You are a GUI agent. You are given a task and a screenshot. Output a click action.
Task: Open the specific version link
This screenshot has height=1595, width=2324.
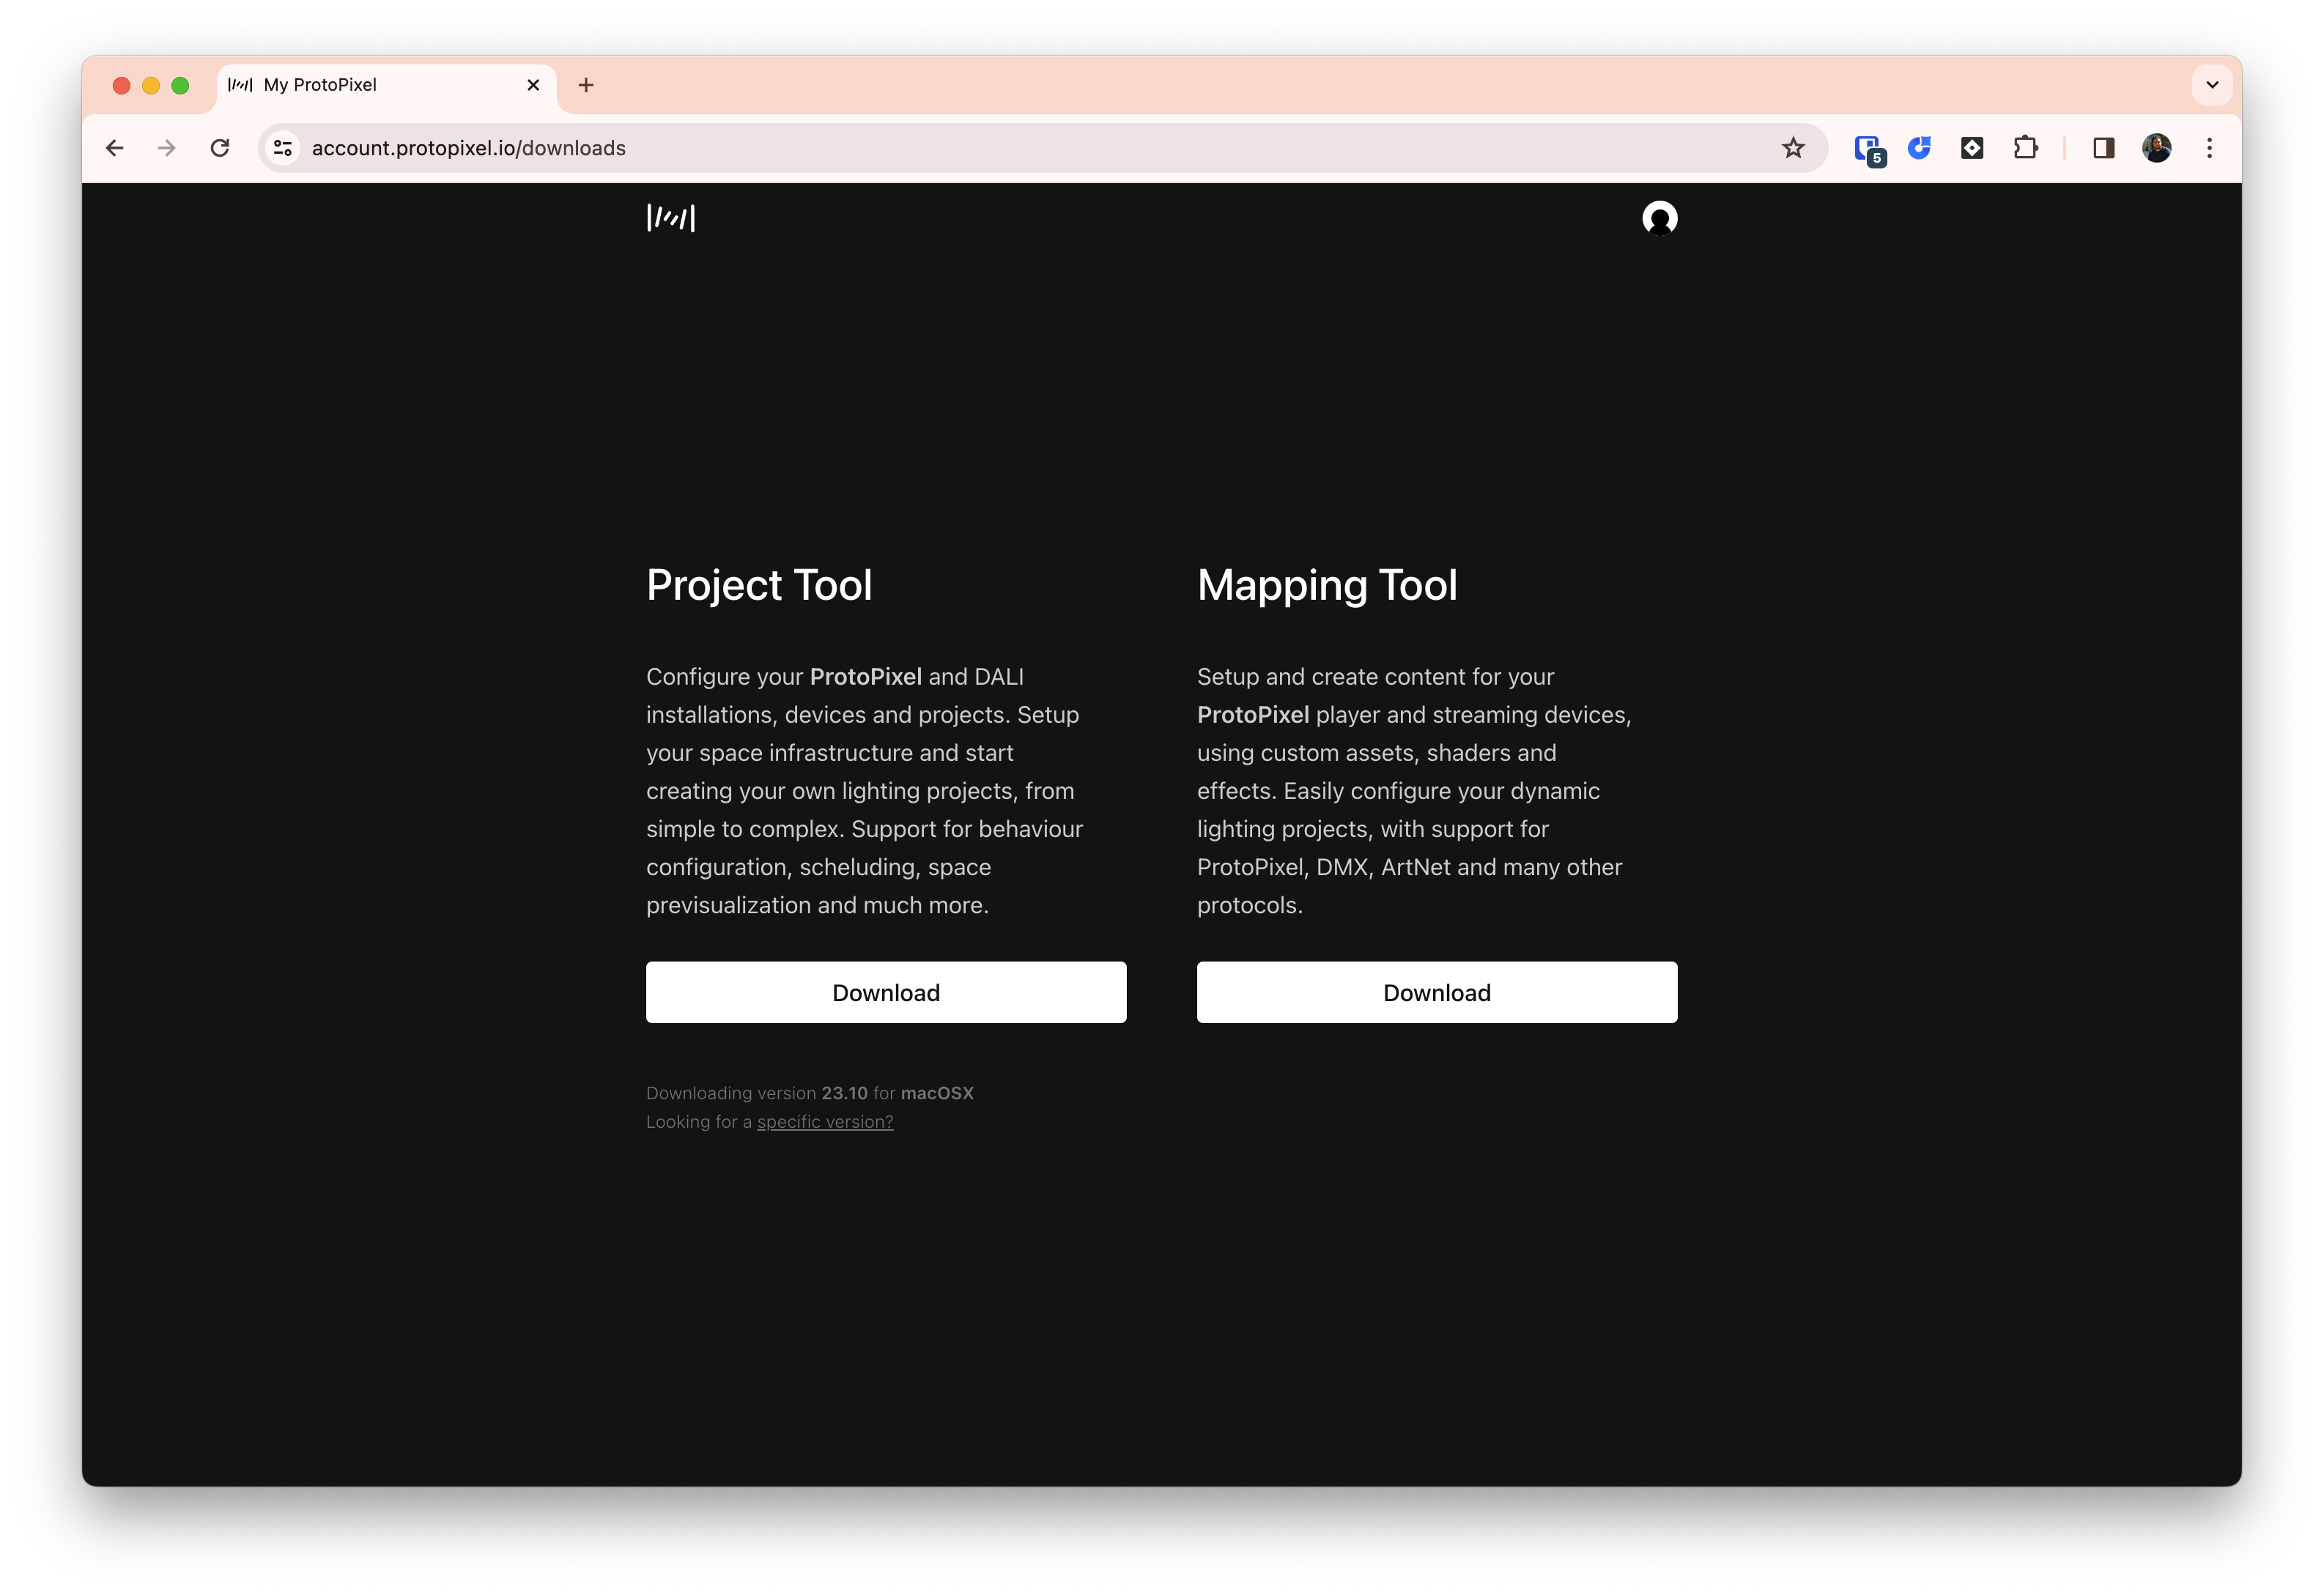click(x=824, y=1121)
